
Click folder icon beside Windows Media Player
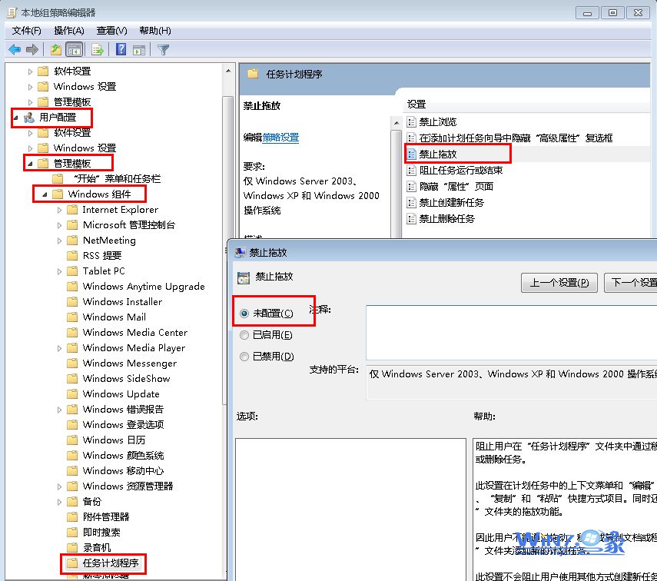point(72,348)
